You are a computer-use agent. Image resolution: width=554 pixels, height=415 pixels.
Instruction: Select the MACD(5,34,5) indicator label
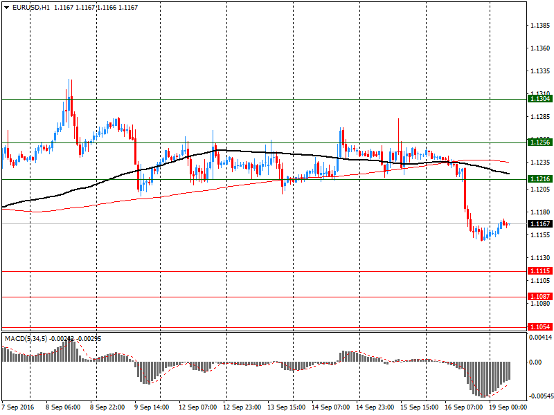(26, 339)
